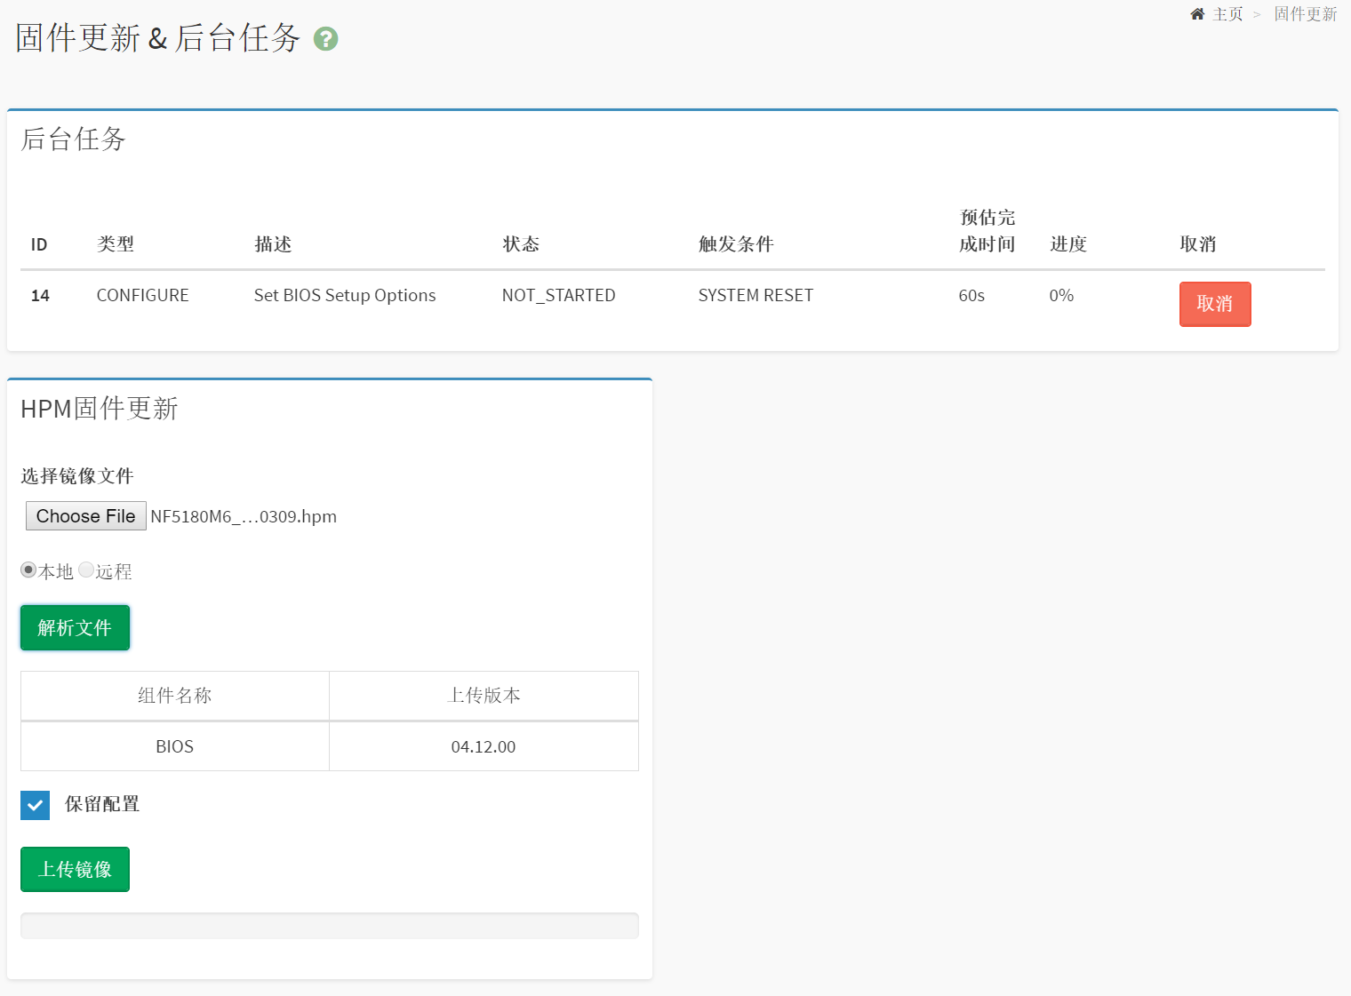The height and width of the screenshot is (996, 1351).
Task: Select the 本地 radio option
Action: point(28,570)
